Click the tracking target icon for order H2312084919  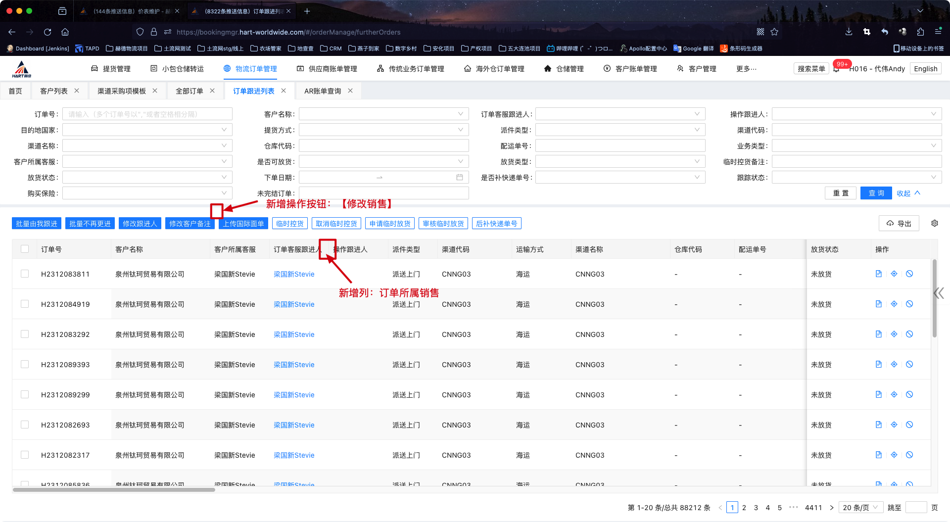click(x=894, y=304)
